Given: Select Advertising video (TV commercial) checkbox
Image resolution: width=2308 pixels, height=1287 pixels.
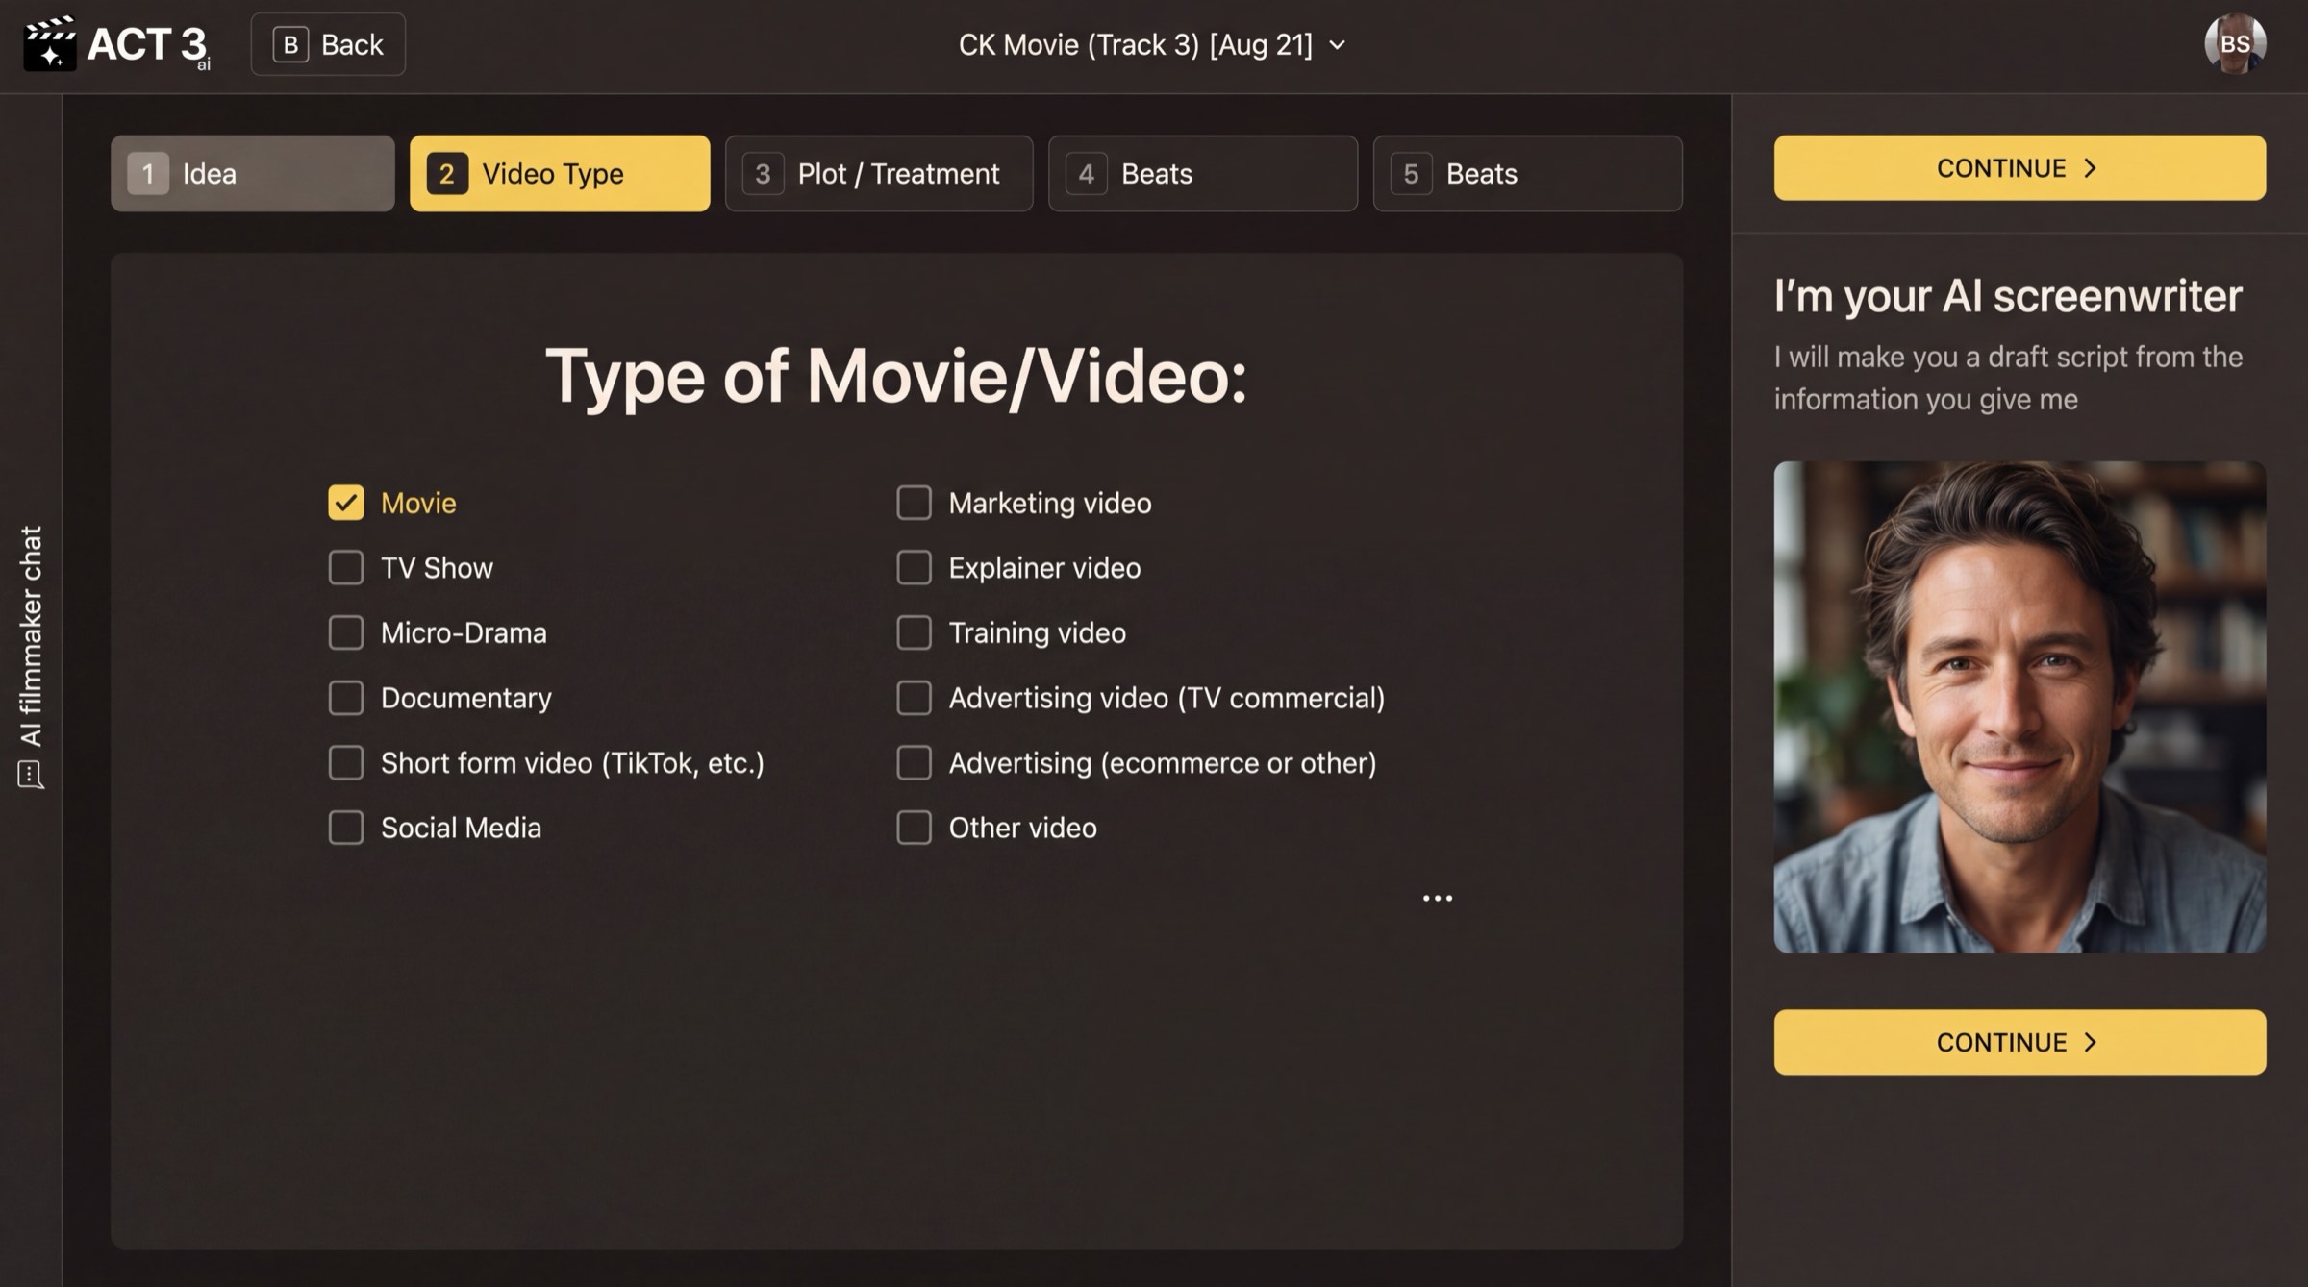Looking at the screenshot, I should pos(914,698).
